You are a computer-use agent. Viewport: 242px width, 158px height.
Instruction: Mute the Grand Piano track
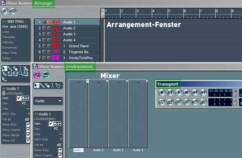[x=44, y=46]
